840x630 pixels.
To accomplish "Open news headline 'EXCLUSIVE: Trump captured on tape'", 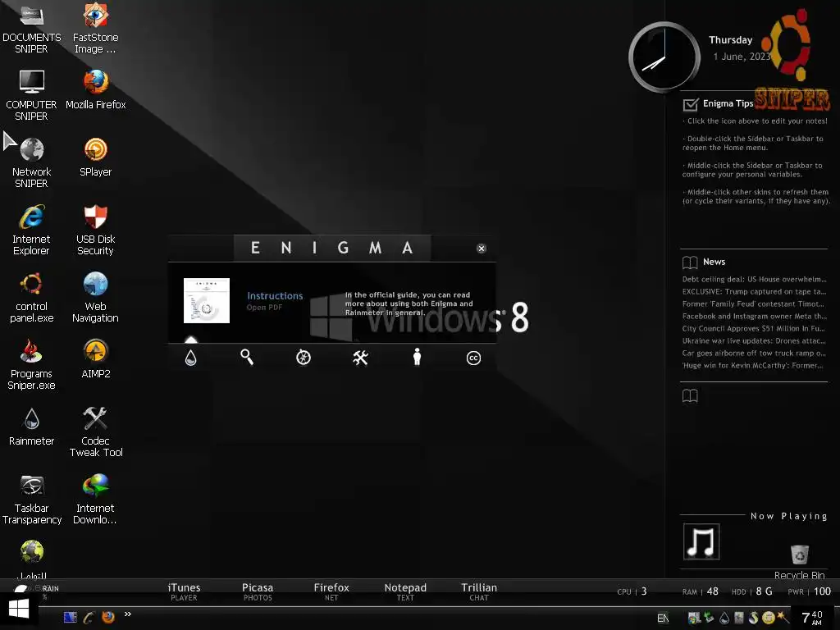I will coord(755,291).
